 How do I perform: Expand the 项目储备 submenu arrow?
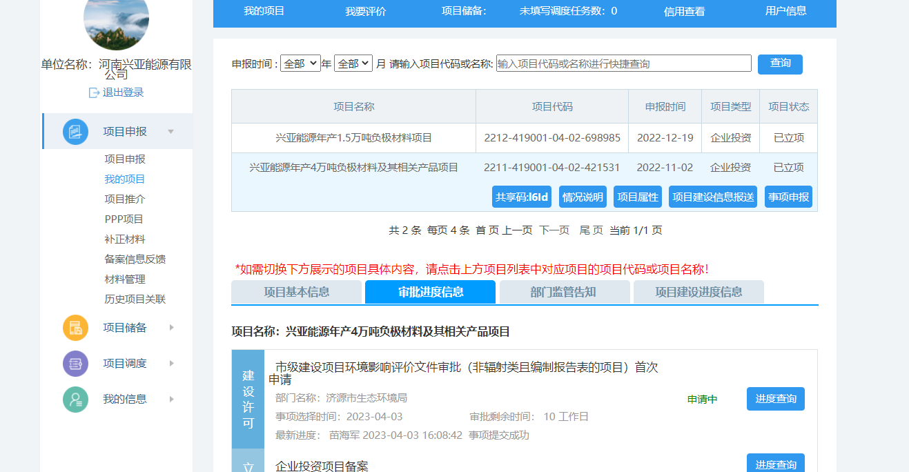171,328
